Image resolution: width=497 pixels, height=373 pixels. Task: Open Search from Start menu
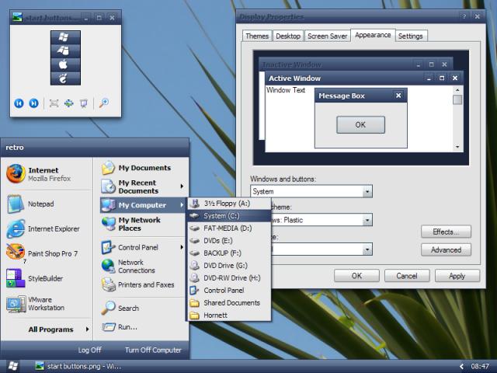[143, 308]
